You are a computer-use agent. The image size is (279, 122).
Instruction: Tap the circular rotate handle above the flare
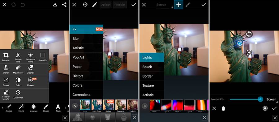pos(249,34)
